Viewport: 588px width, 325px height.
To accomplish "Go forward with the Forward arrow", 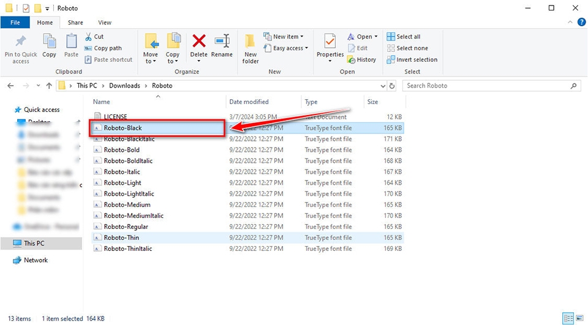I will 26,86.
